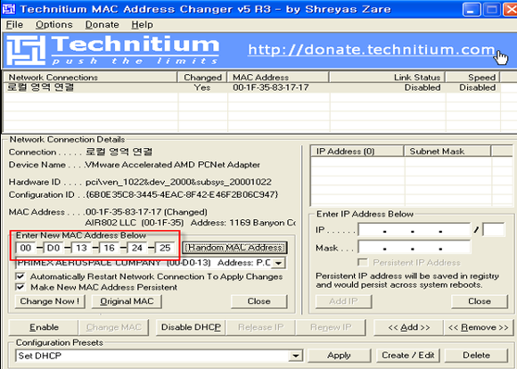Screen dimensions: 517x369
Task: Delete the selected configuration preset
Action: pos(477,356)
